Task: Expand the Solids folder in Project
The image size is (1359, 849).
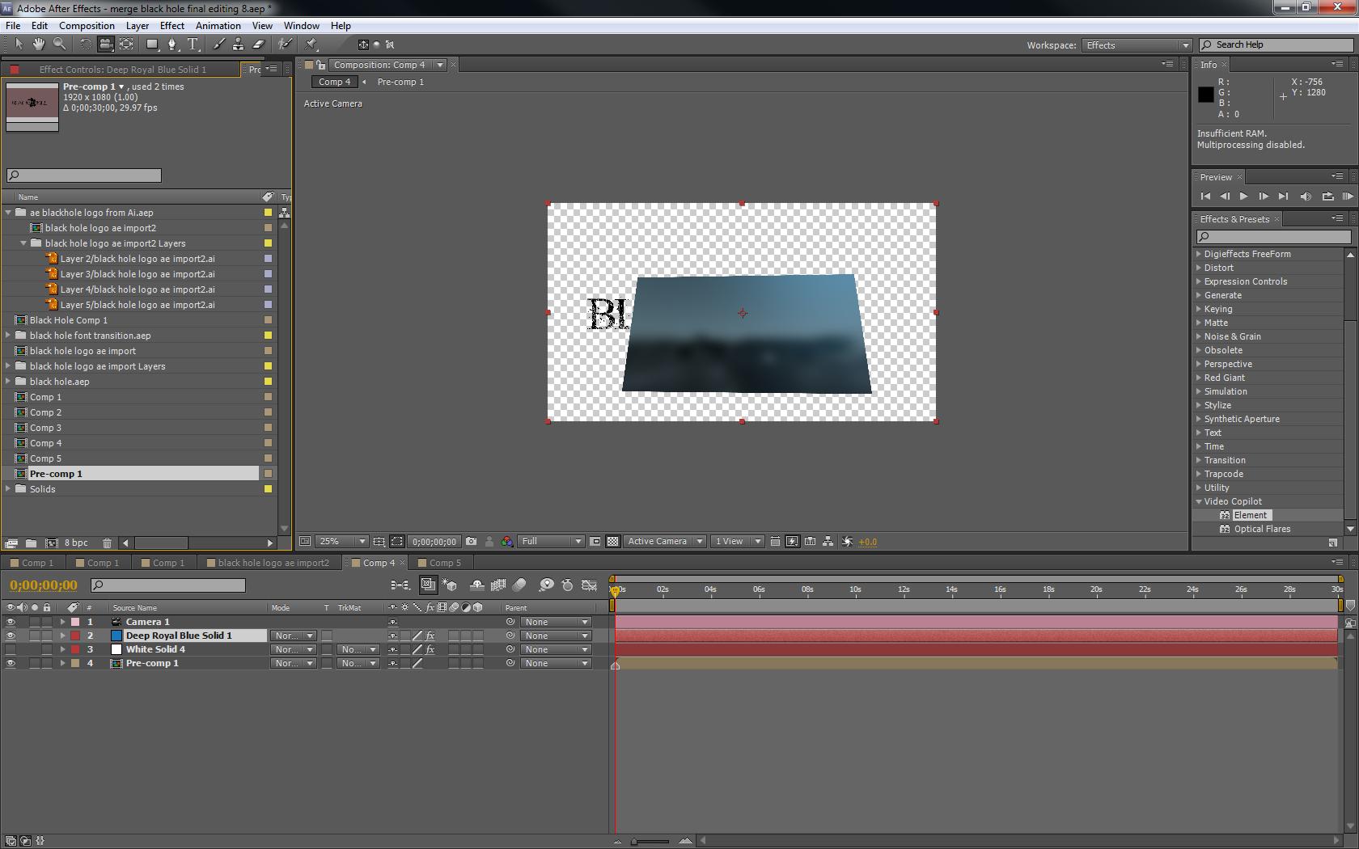Action: click(x=9, y=489)
